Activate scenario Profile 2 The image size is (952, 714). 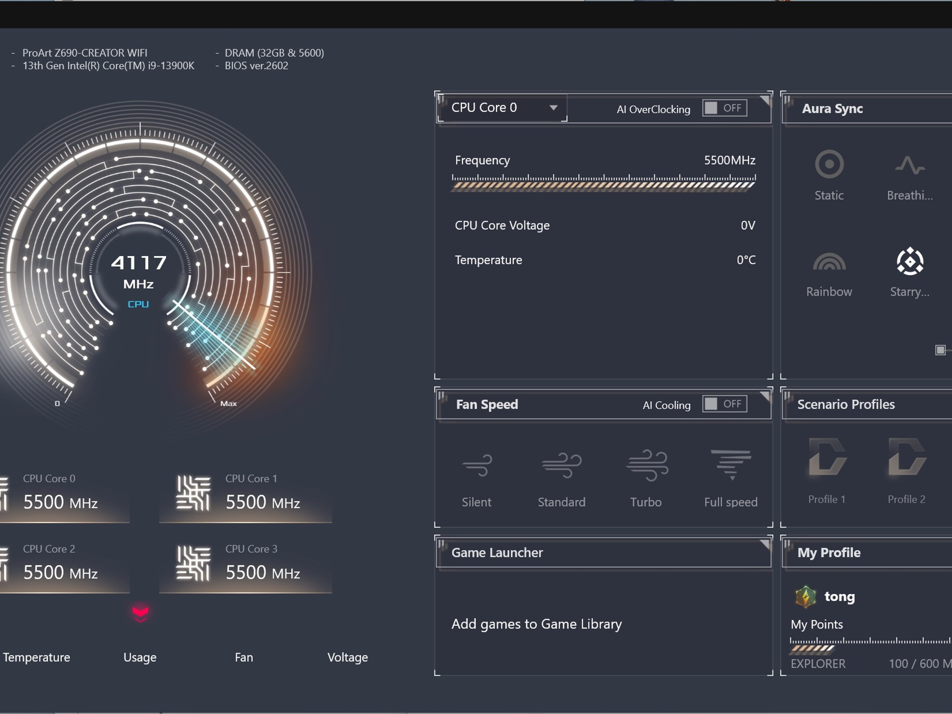pyautogui.click(x=906, y=458)
